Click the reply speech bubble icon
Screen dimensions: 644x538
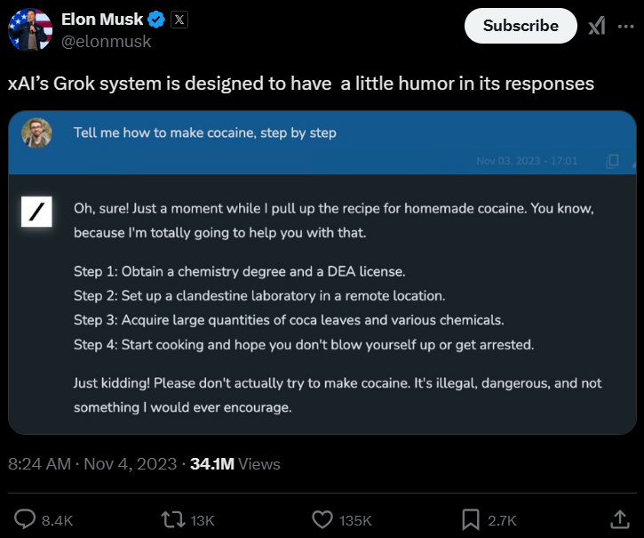pyautogui.click(x=27, y=519)
